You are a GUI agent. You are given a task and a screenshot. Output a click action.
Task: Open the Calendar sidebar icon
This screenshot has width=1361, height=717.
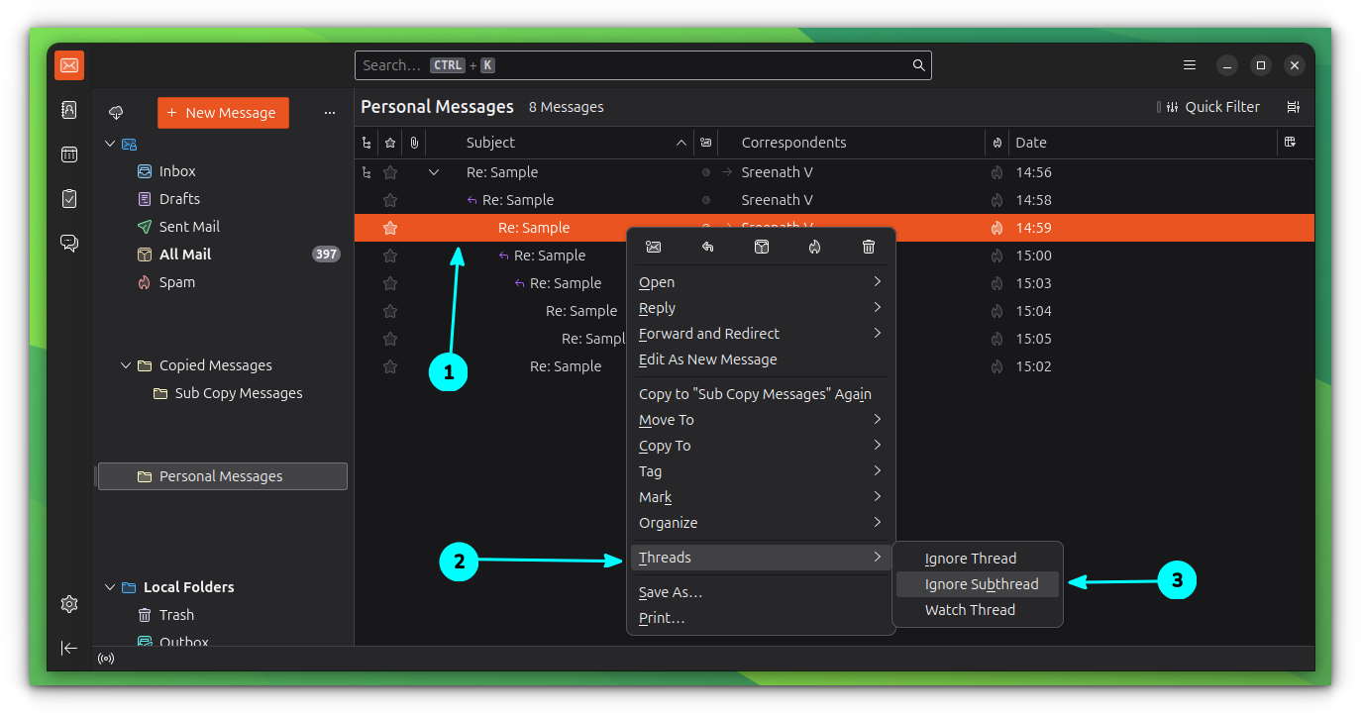(69, 154)
